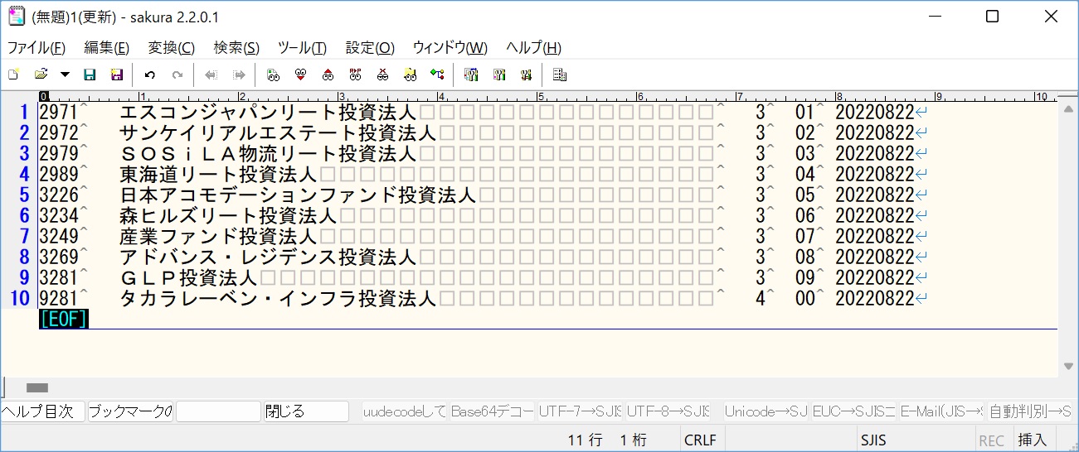Open the ヘルプ(H) menu
Screen dimensions: 1079x452
[x=534, y=47]
